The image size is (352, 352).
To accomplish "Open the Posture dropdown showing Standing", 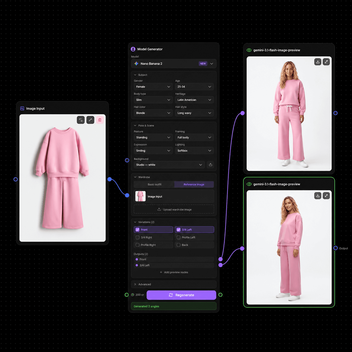I will [x=153, y=138].
